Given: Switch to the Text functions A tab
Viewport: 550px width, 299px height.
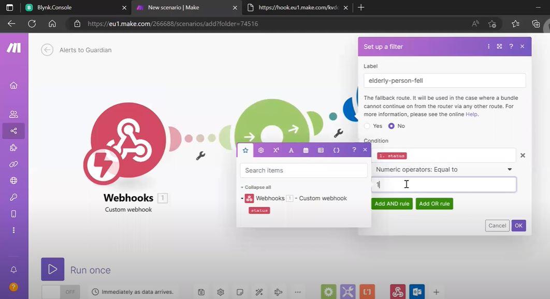Looking at the screenshot, I should [291, 150].
